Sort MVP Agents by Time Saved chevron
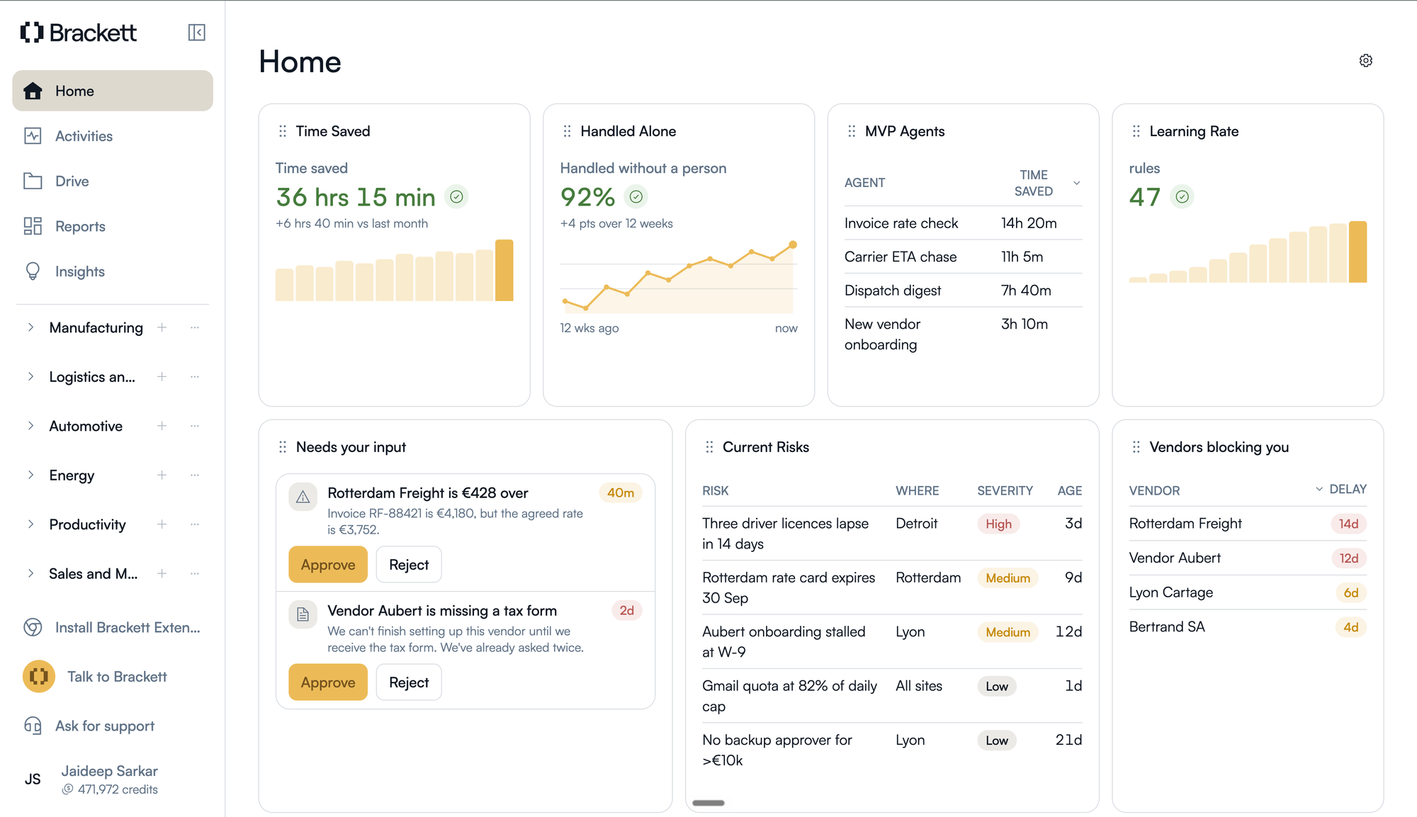1417x817 pixels. 1077,183
